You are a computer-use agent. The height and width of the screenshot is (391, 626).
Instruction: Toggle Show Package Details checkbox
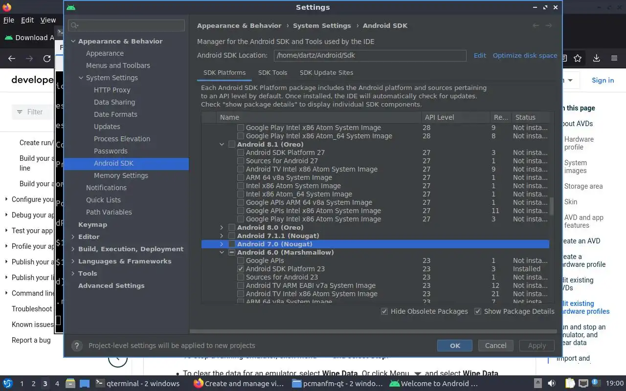coord(478,311)
